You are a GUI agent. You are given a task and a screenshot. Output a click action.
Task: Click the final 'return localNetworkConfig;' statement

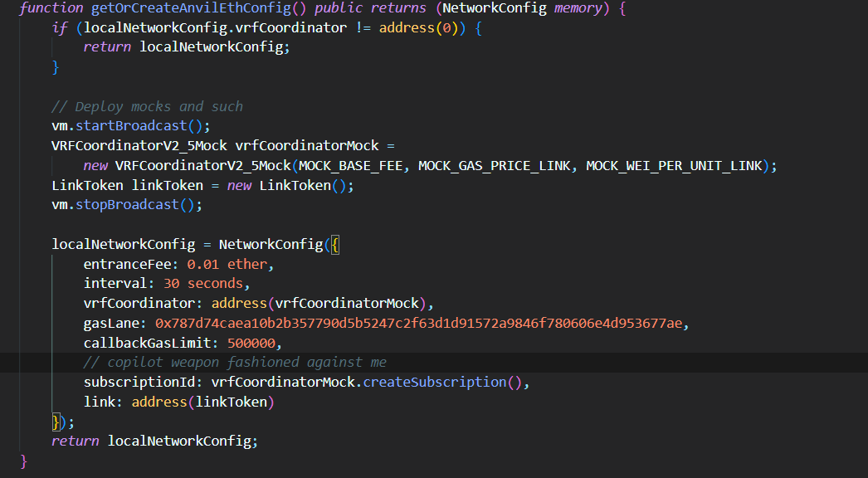click(155, 441)
